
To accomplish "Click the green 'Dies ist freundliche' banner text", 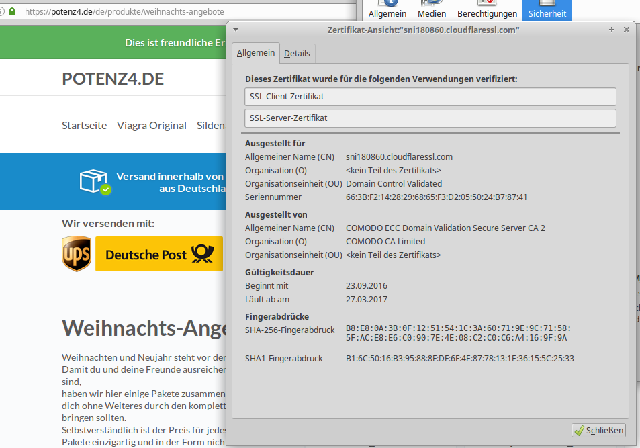I will (175, 43).
